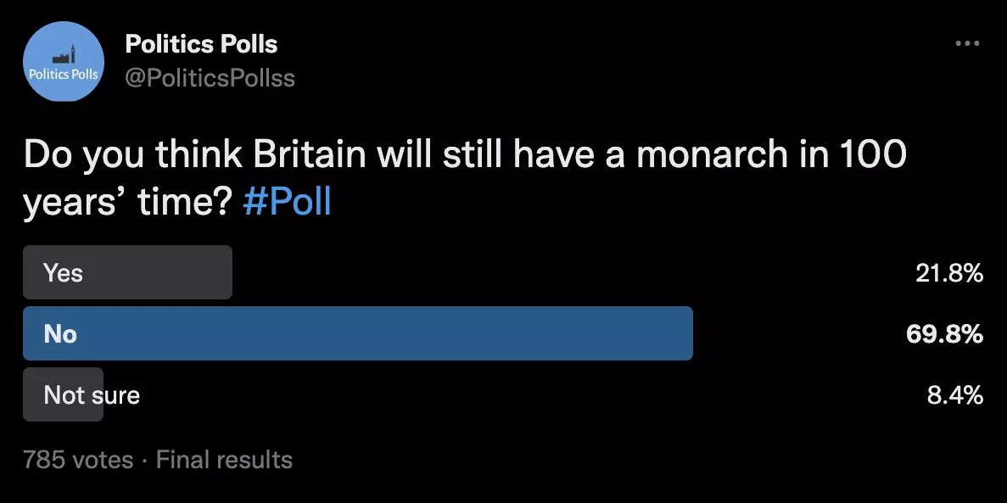Click the gray Yes result bar
1007x503 pixels.
pyautogui.click(x=127, y=272)
